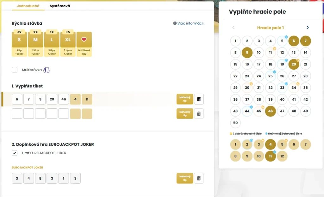Deselect number 46 in the playing grid

pyautogui.click(x=271, y=111)
